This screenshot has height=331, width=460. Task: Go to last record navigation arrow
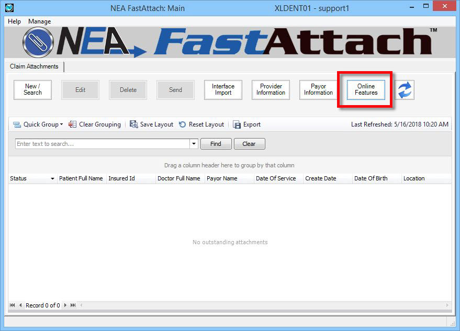coord(73,305)
